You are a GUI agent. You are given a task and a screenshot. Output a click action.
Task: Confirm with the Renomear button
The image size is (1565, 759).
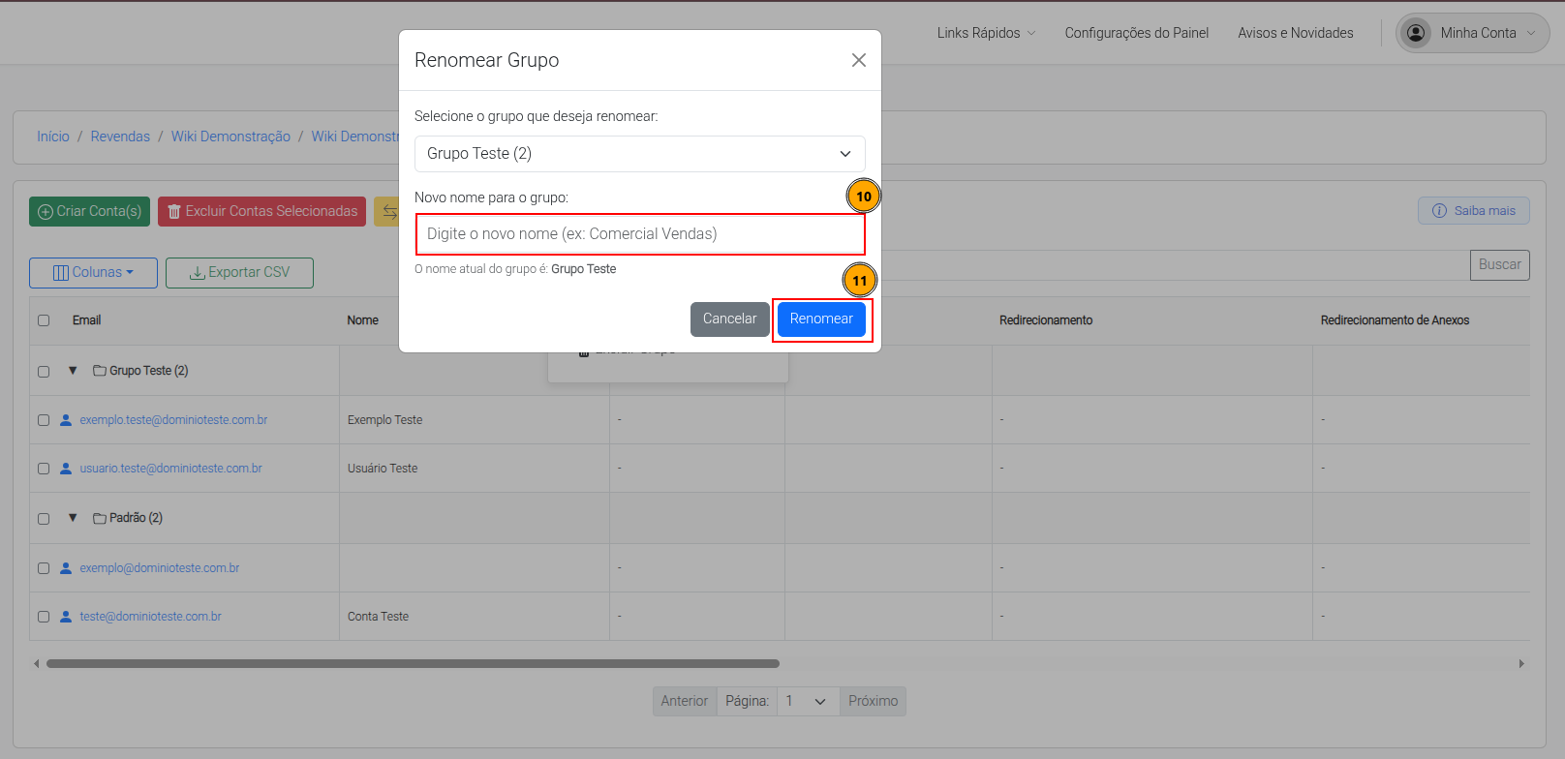click(821, 319)
